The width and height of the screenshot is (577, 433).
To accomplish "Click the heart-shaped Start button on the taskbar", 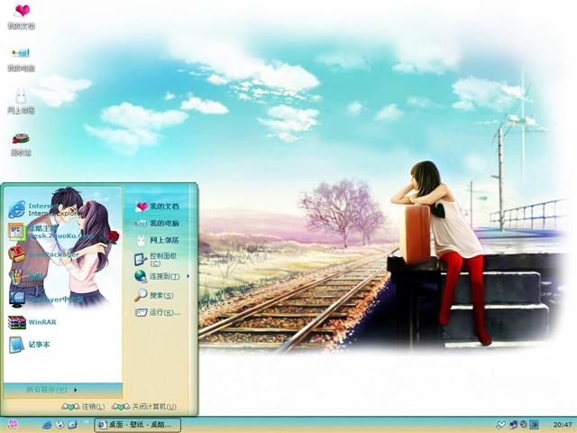I will click(13, 424).
